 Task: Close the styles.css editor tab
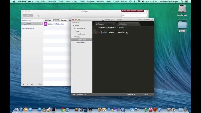[137, 24]
